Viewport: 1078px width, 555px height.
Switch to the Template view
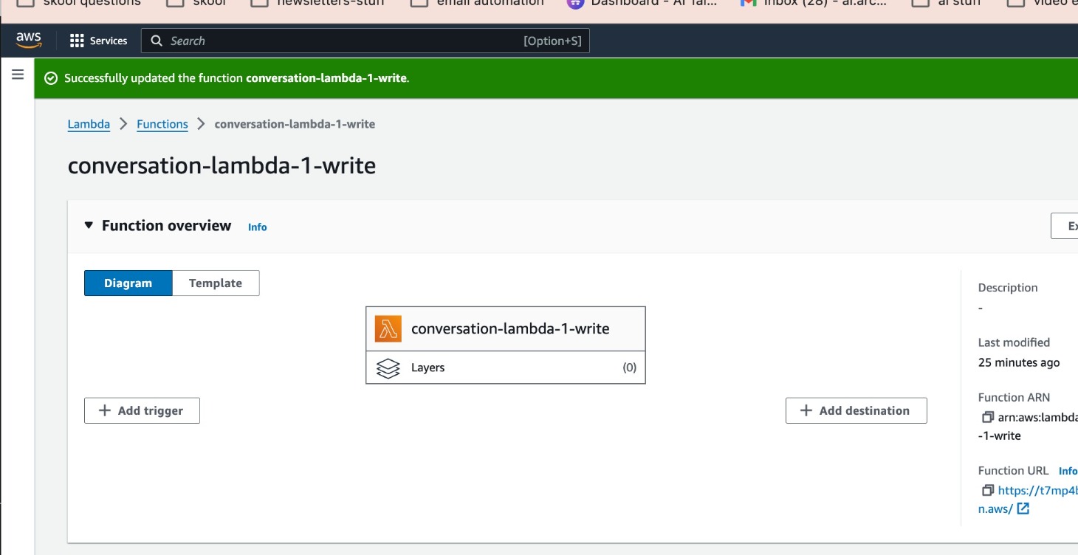click(x=216, y=283)
